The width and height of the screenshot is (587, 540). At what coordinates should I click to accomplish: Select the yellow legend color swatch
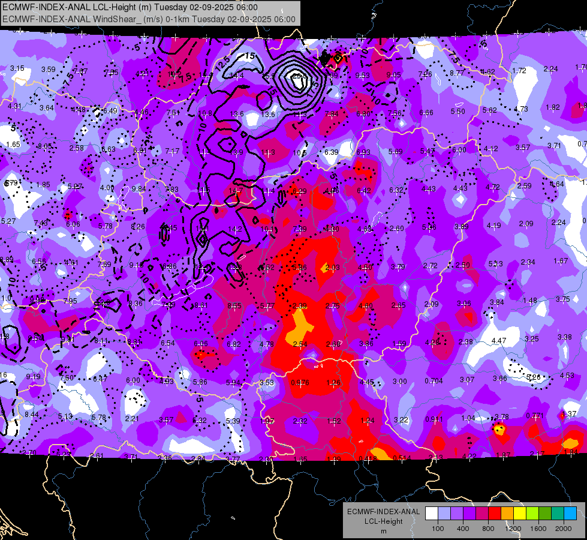[x=520, y=514]
